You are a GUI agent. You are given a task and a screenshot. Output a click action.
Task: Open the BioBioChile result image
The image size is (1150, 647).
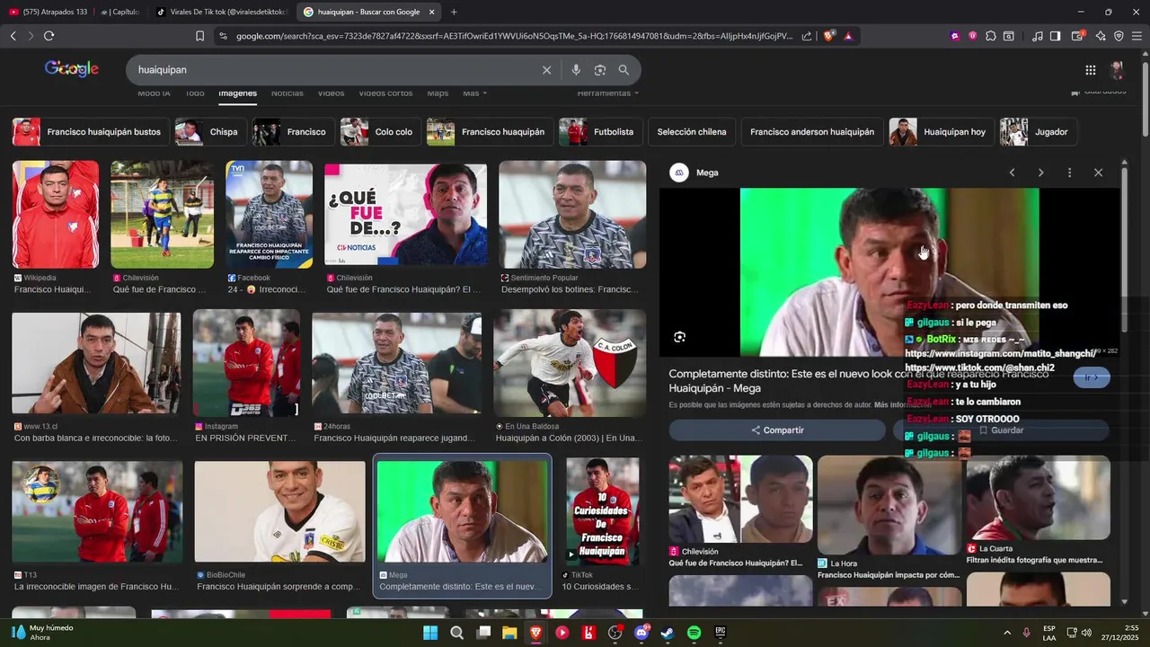[279, 511]
